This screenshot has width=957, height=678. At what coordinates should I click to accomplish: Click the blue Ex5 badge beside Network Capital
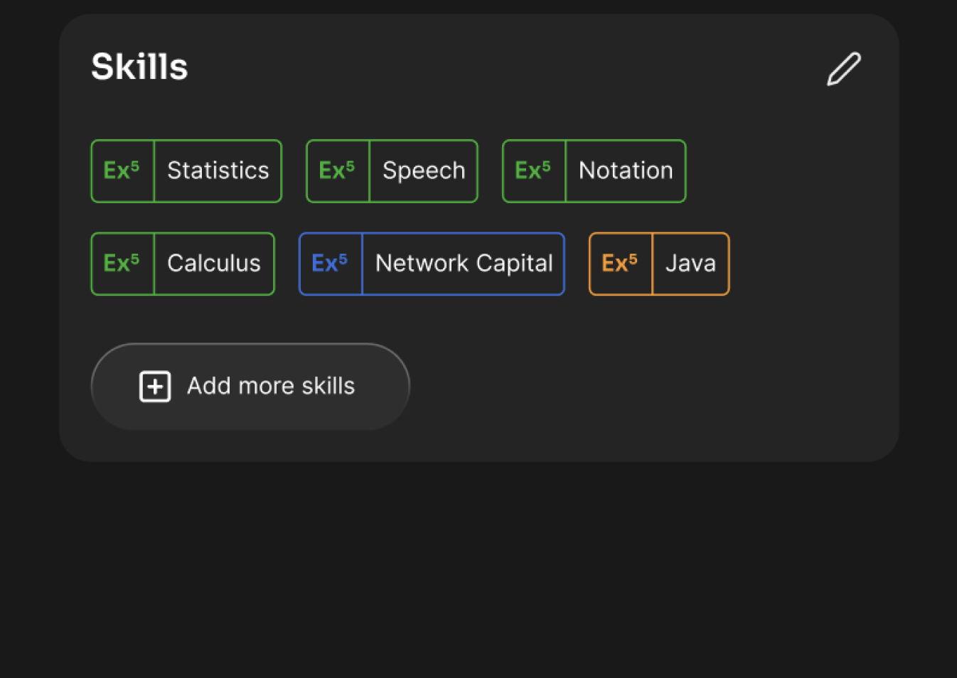(330, 264)
